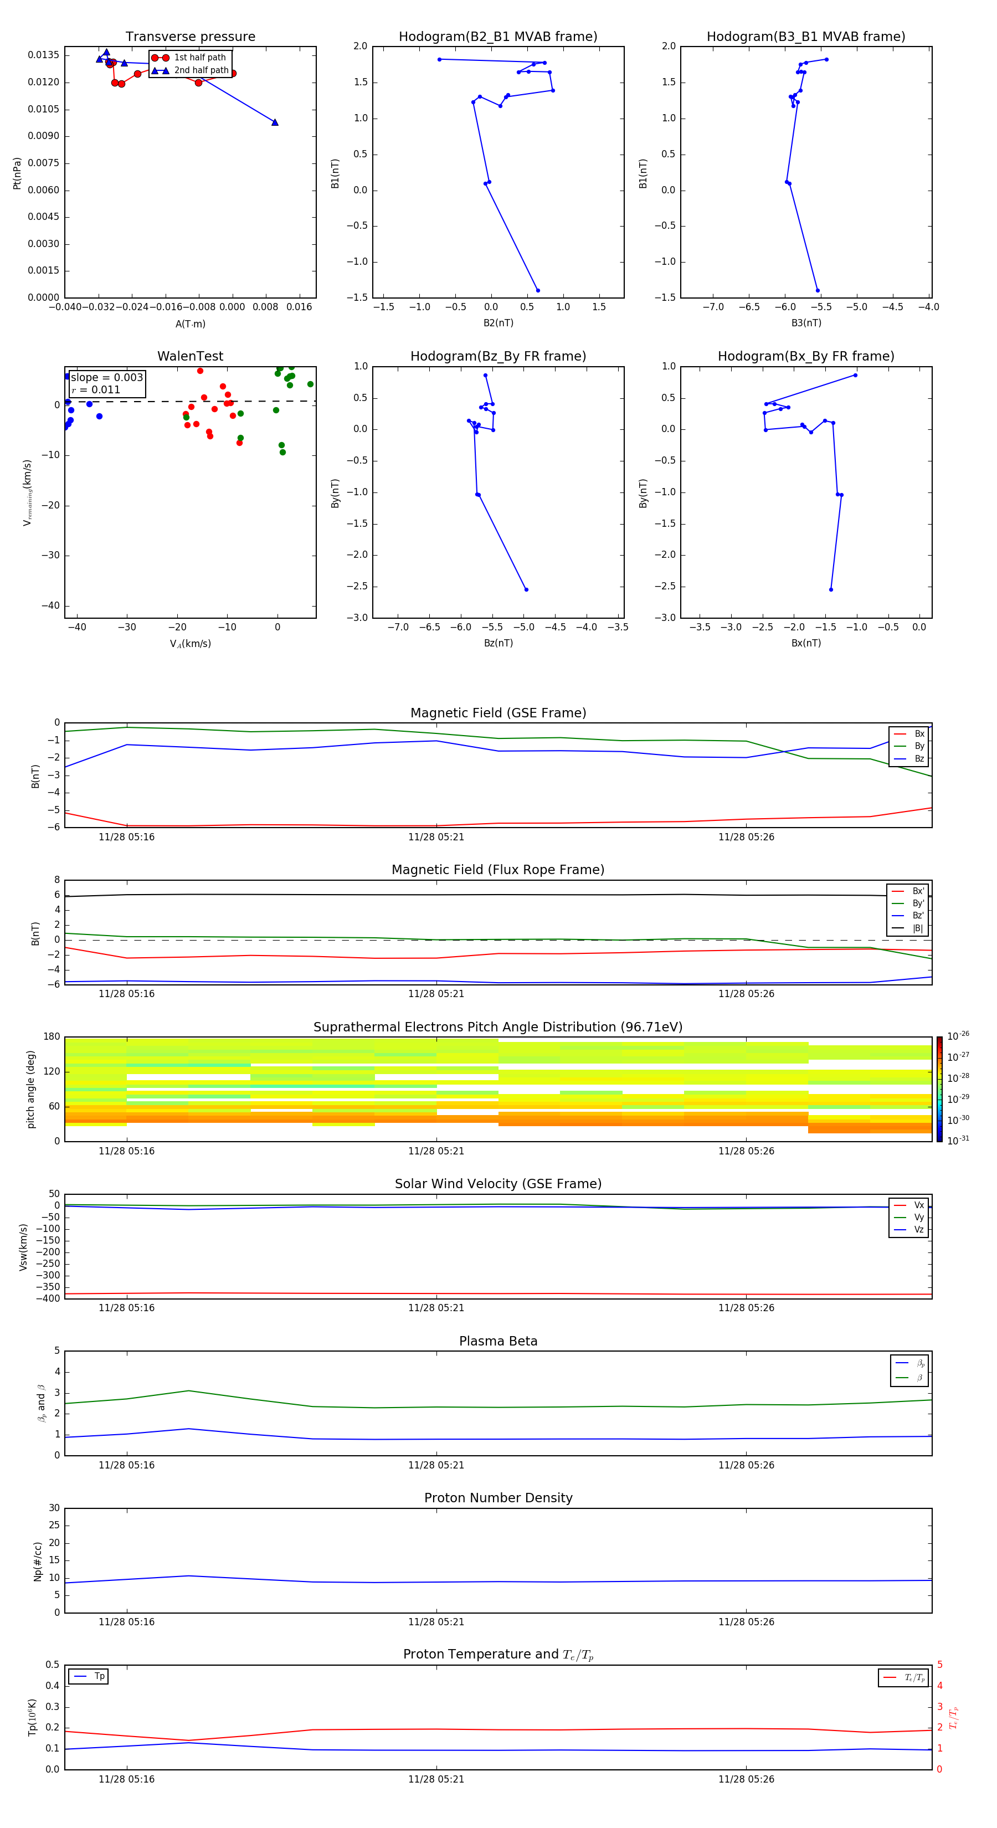Click the Tp legend box in temperature plot
This screenshot has width=997, height=1828.
click(89, 1676)
